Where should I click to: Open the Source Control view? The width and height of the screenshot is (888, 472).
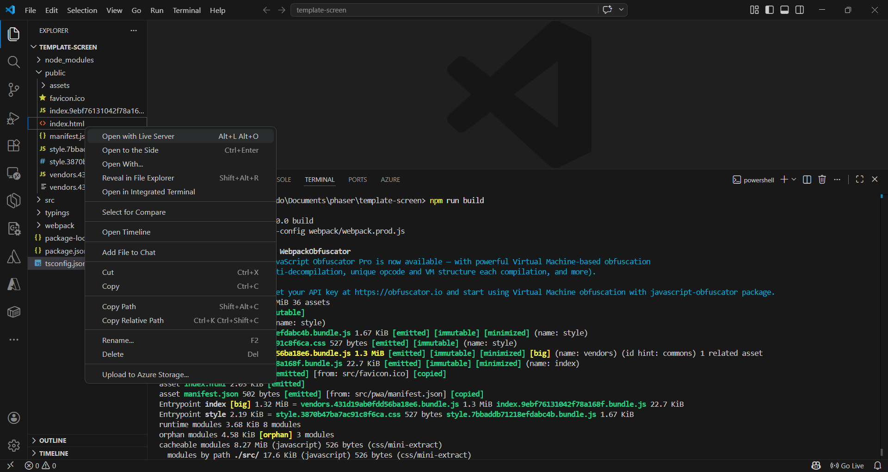pos(14,90)
